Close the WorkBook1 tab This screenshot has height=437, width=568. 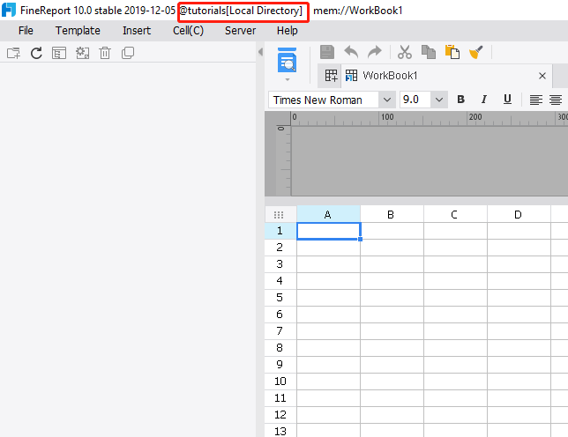(x=542, y=76)
